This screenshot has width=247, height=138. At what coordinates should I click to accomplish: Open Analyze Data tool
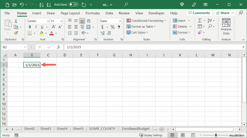pyautogui.click(x=226, y=27)
